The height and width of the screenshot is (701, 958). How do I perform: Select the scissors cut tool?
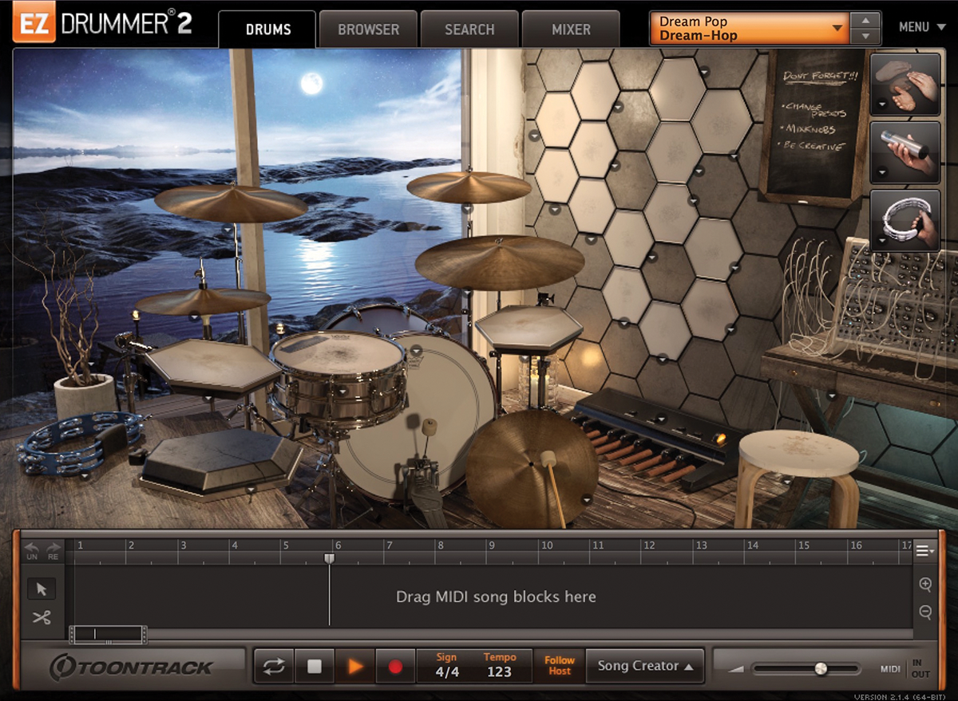(x=42, y=617)
